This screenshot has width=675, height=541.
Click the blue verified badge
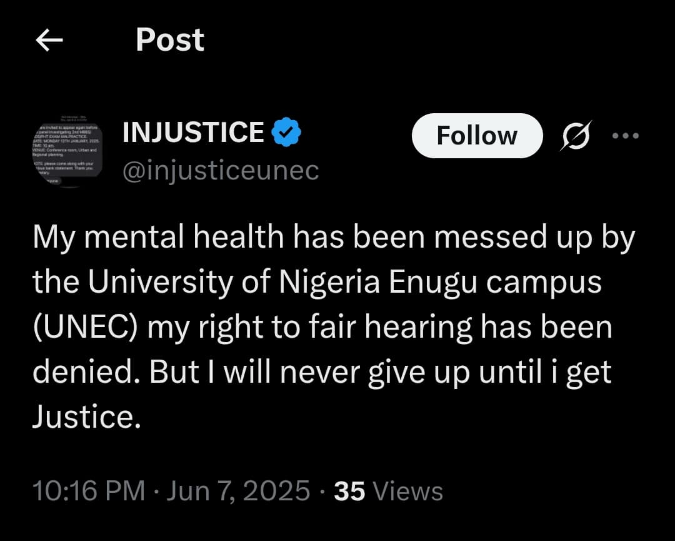point(287,132)
